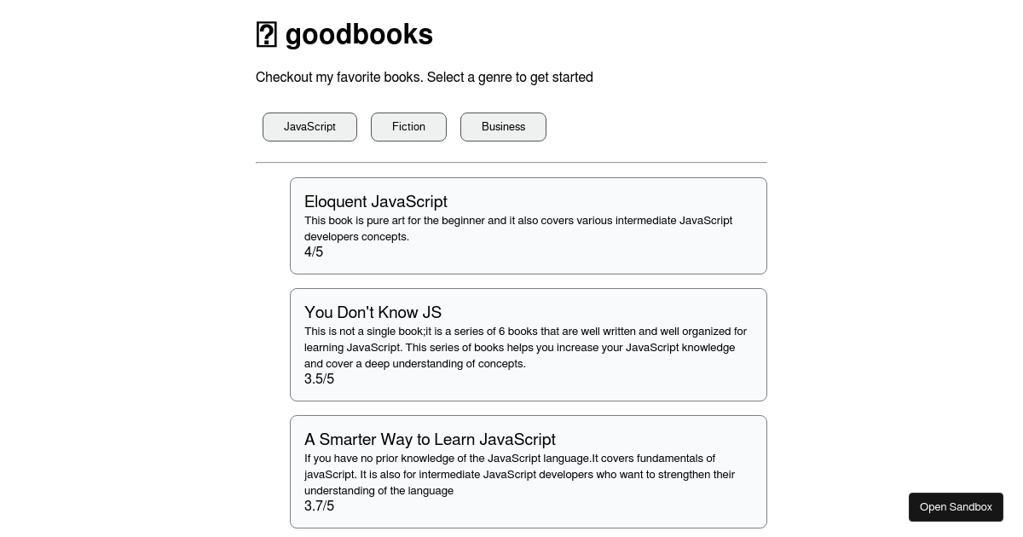Select the Business genre filter
This screenshot has height=537, width=1023.
[503, 126]
